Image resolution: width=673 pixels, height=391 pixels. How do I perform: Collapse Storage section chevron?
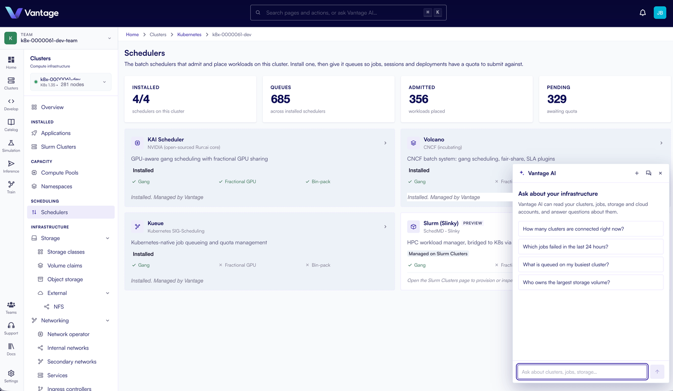coord(108,238)
